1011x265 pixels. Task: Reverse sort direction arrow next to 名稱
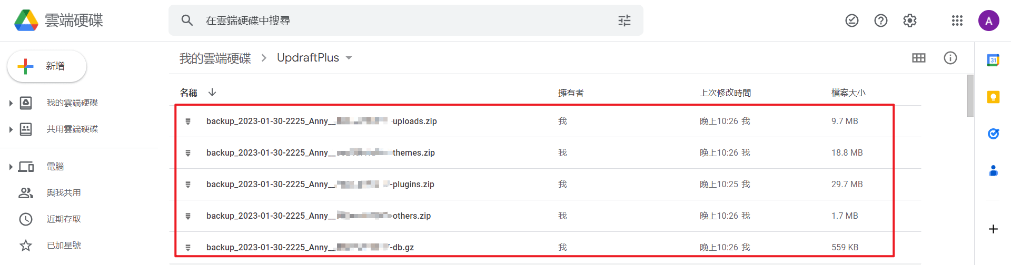(x=212, y=93)
